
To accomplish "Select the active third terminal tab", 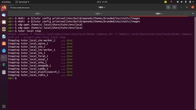I will (x=159, y=13).
